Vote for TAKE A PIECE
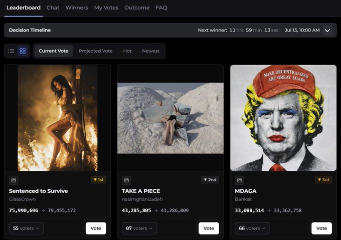 point(209,228)
